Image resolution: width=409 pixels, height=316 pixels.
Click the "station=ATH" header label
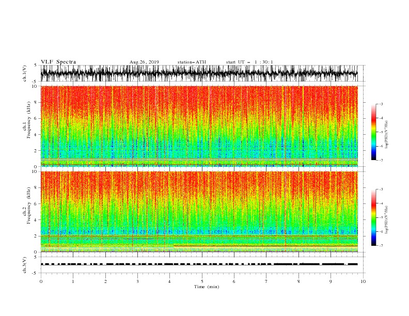pyautogui.click(x=192, y=62)
